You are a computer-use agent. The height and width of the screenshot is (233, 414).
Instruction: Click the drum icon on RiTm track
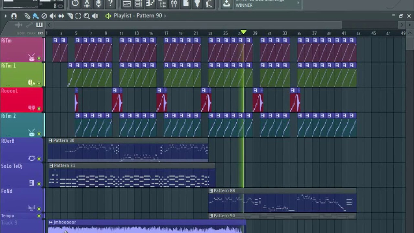(x=32, y=58)
